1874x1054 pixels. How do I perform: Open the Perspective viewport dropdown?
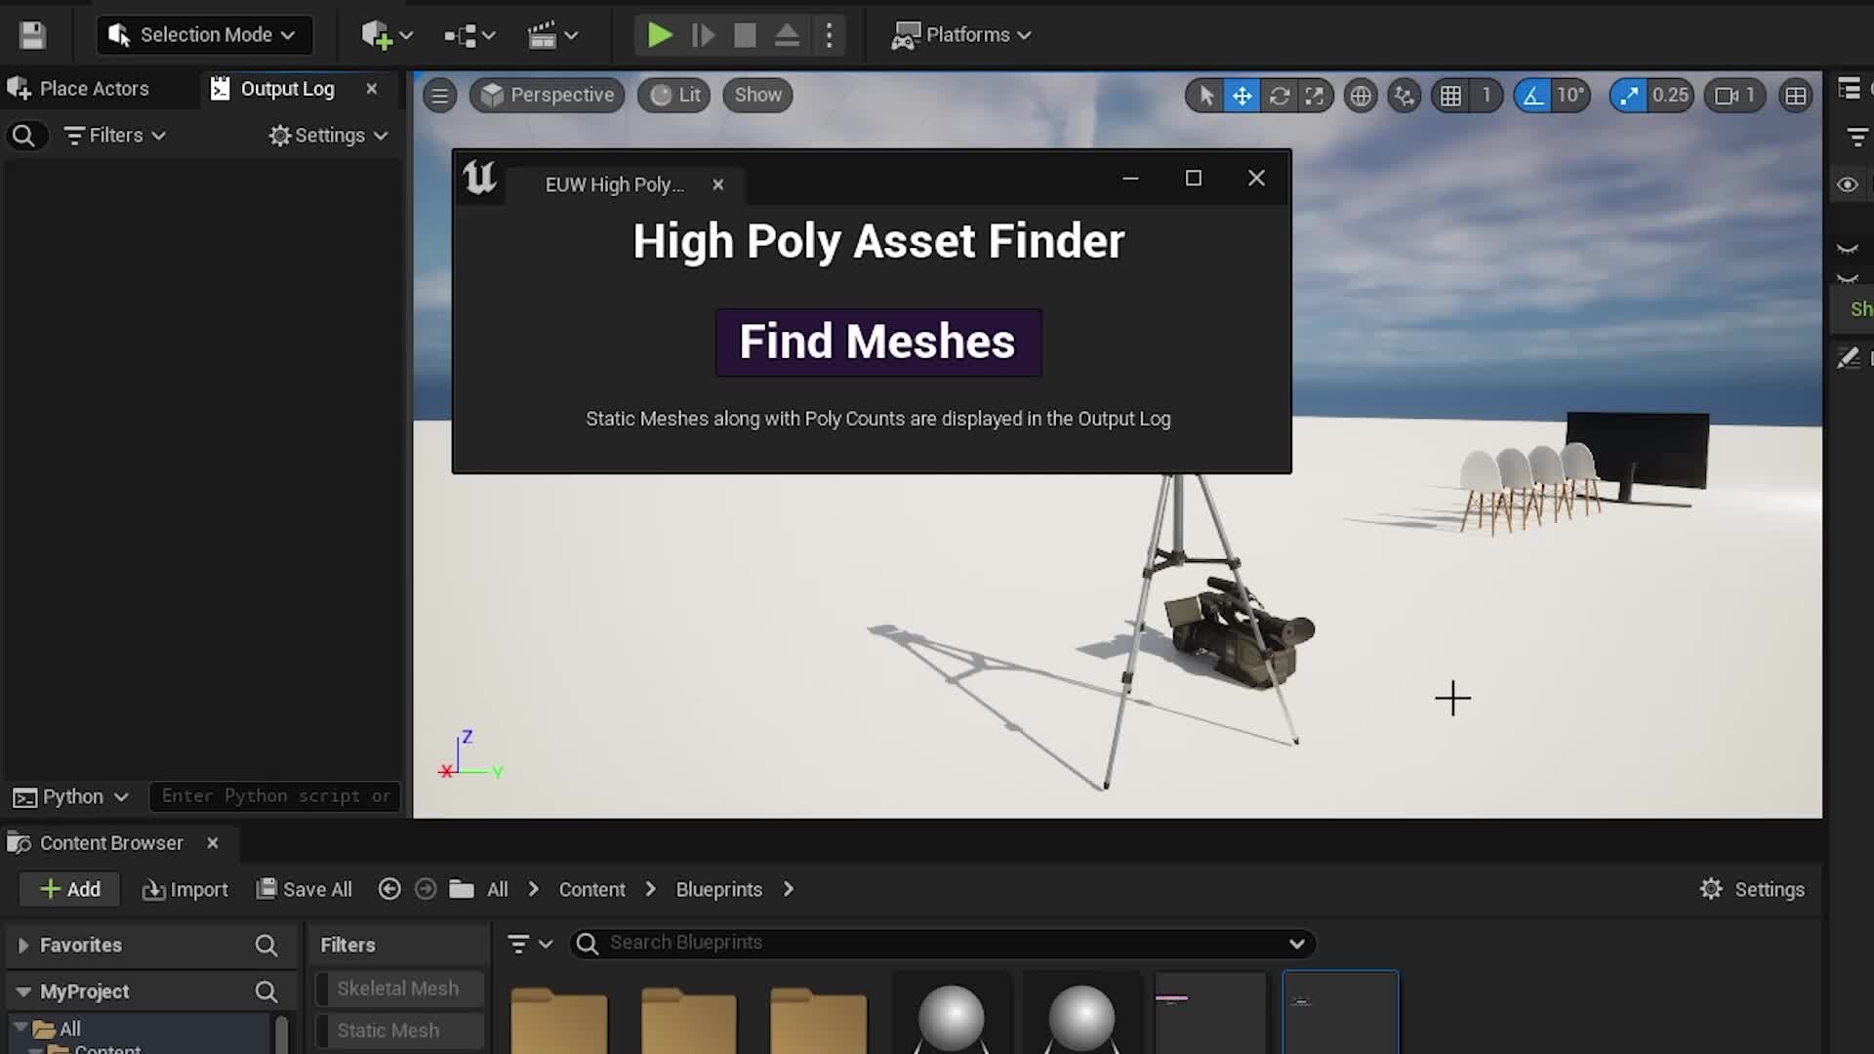(x=547, y=95)
